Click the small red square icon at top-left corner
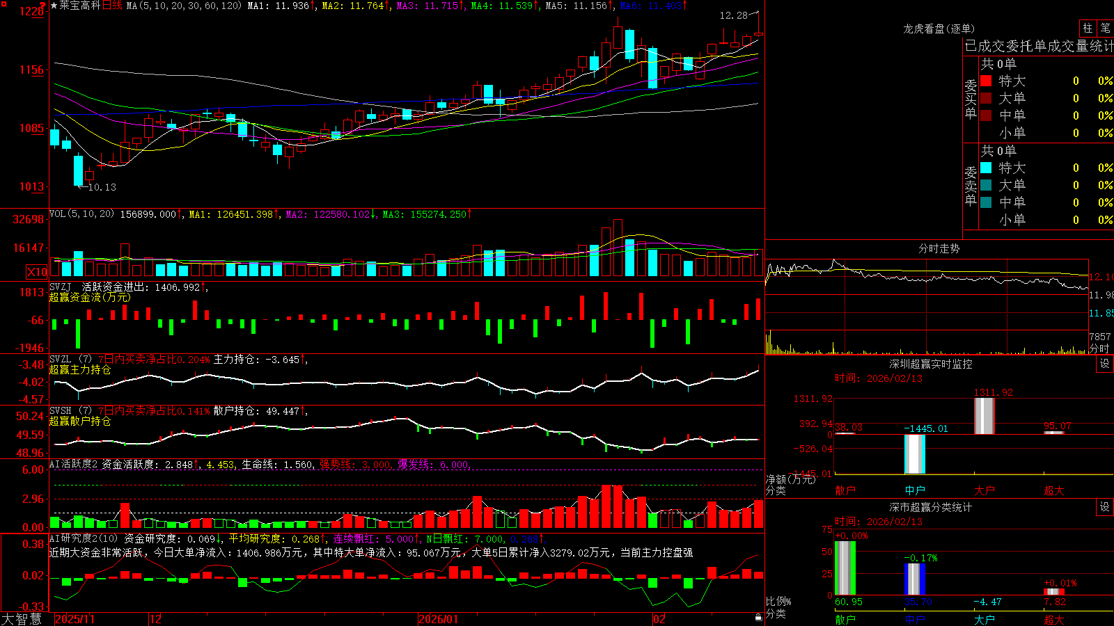Screen dimensions: 1114x626 click(3, 3)
